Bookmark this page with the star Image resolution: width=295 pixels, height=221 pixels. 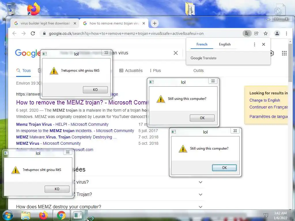pos(265,33)
